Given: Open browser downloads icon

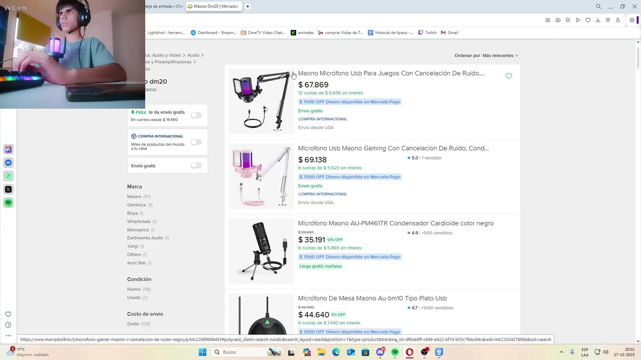Looking at the screenshot, I should tap(598, 20).
